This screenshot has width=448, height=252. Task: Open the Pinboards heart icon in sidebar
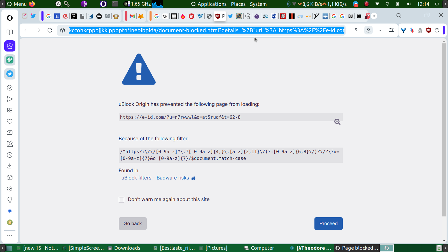10,122
